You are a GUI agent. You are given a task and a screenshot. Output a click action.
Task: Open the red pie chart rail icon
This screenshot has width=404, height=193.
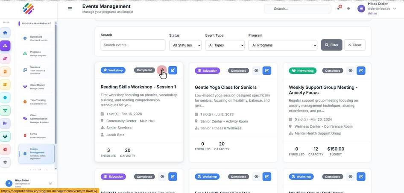pyautogui.click(x=5, y=149)
